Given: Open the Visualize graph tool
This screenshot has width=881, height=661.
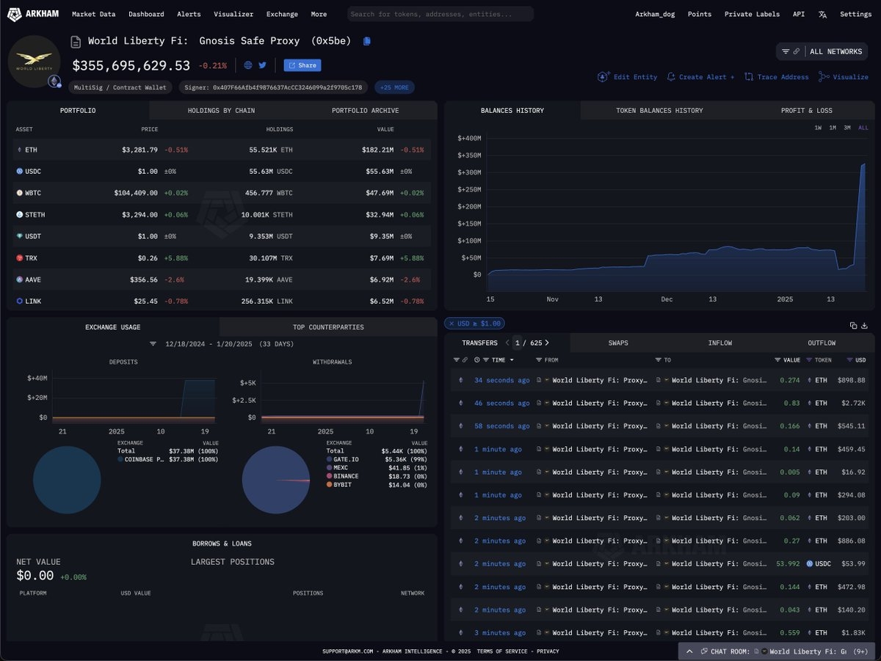Looking at the screenshot, I should (844, 77).
